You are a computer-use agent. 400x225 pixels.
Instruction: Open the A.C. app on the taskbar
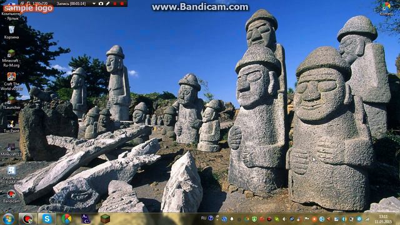[86, 219]
